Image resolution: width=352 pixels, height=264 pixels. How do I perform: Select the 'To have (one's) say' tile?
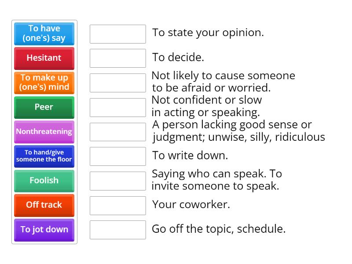point(44,33)
